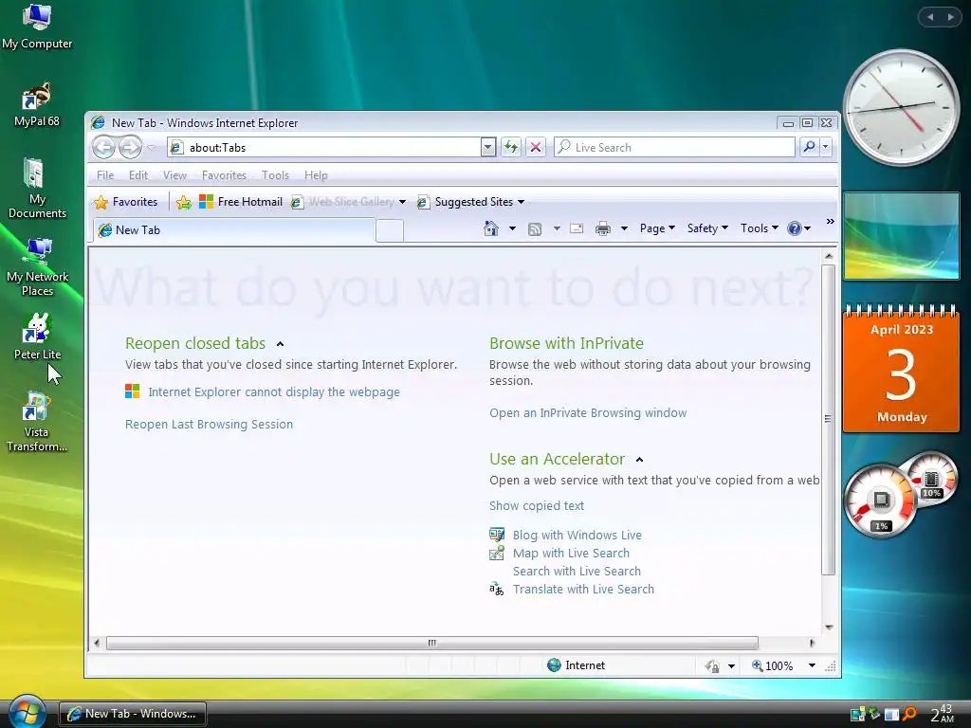Click the Read Mail toolbar icon
971x728 pixels.
coord(577,228)
